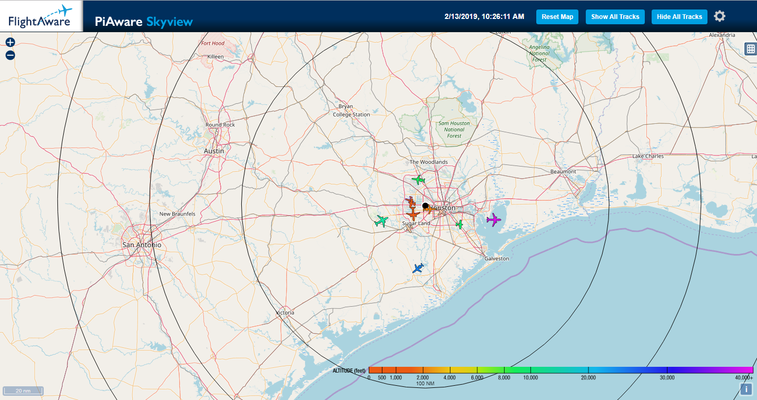Click the Galveston map label
Screen dimensions: 757x400
click(497, 259)
